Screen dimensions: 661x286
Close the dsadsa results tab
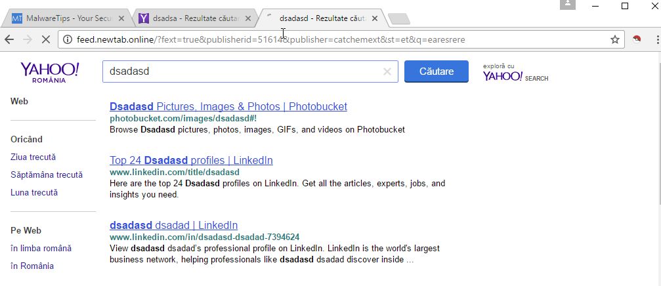click(x=248, y=18)
